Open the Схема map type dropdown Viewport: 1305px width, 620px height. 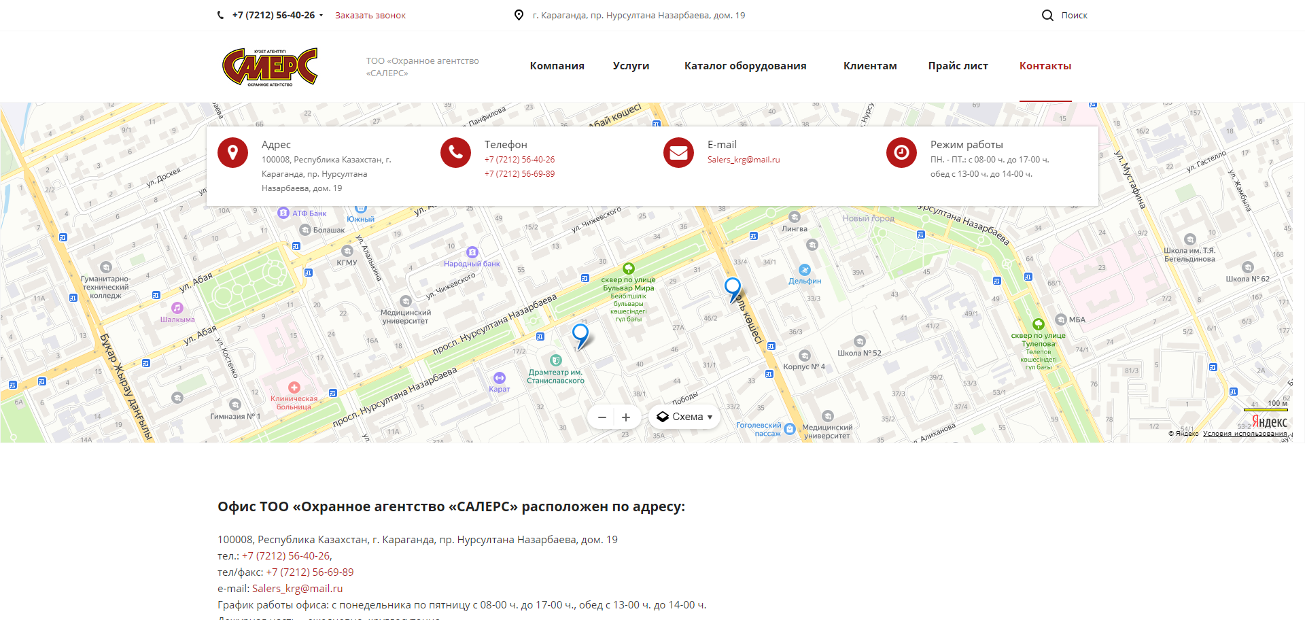pyautogui.click(x=684, y=417)
